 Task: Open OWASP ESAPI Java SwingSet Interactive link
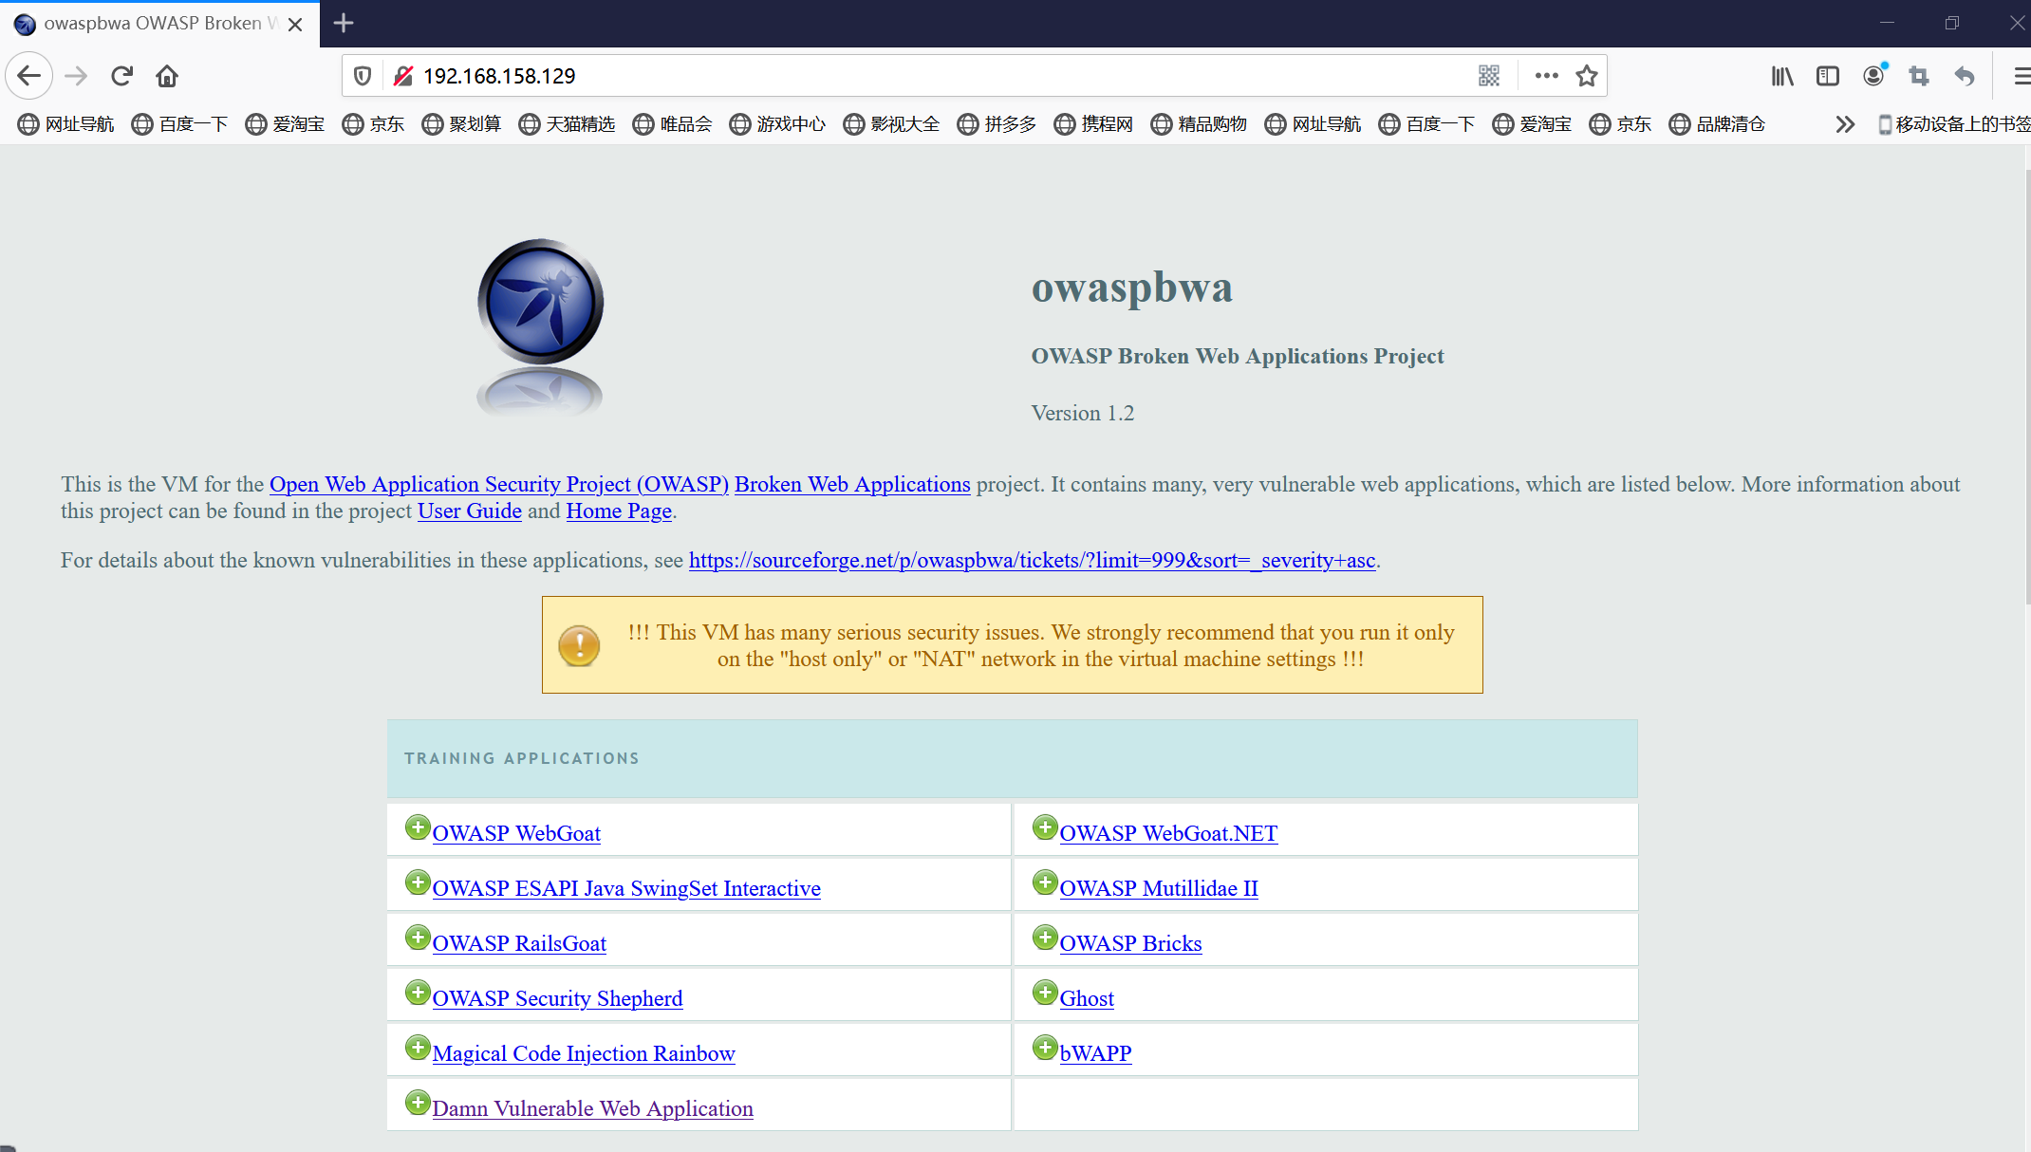tap(626, 888)
